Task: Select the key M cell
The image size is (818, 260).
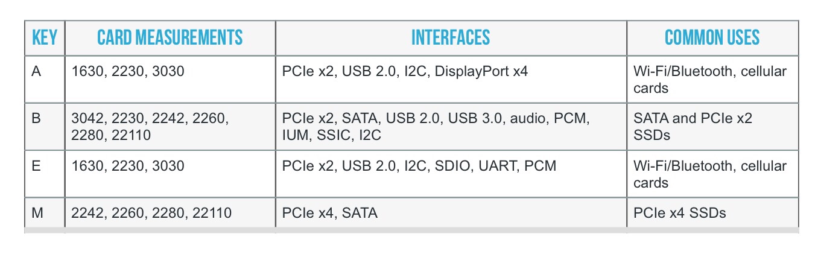Action: pyautogui.click(x=45, y=212)
